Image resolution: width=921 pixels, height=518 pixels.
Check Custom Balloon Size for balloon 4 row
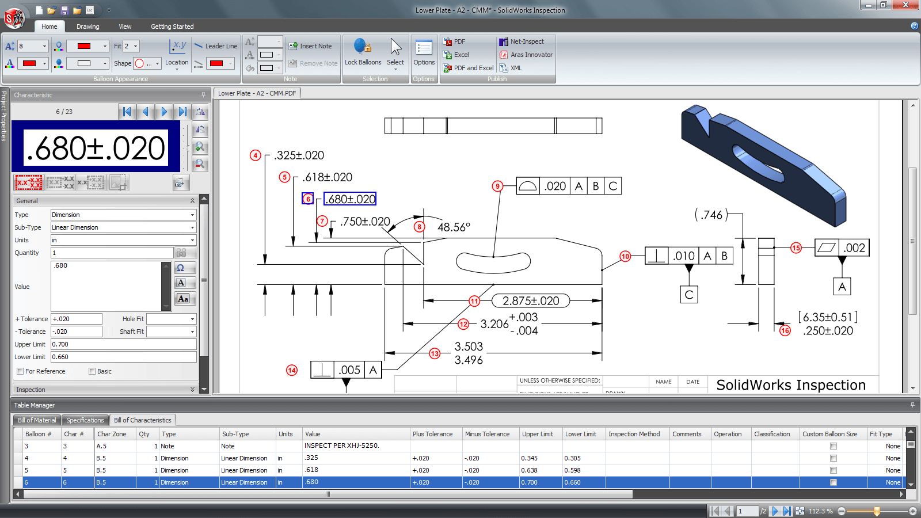[833, 458]
